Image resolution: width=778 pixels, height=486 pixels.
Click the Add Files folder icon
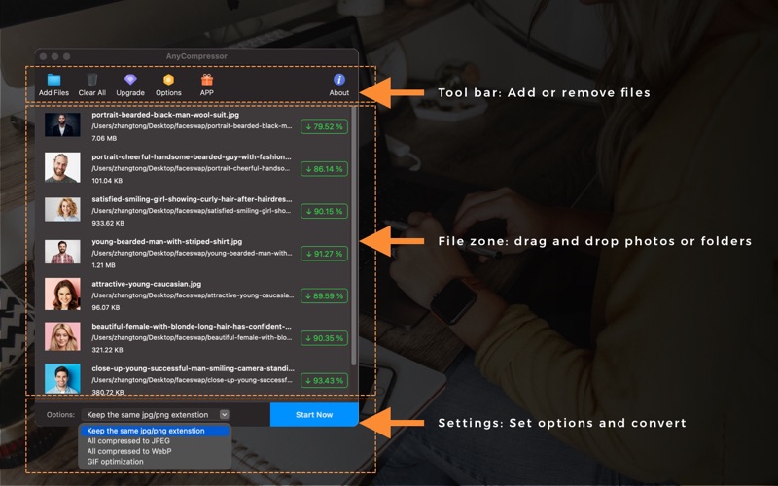(x=53, y=80)
